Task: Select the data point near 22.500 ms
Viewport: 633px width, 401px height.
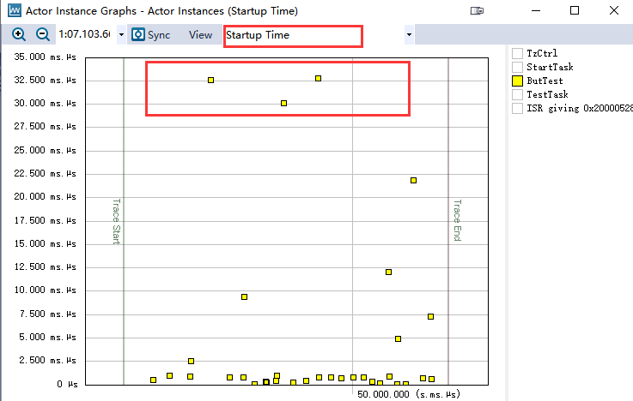Action: click(x=413, y=181)
